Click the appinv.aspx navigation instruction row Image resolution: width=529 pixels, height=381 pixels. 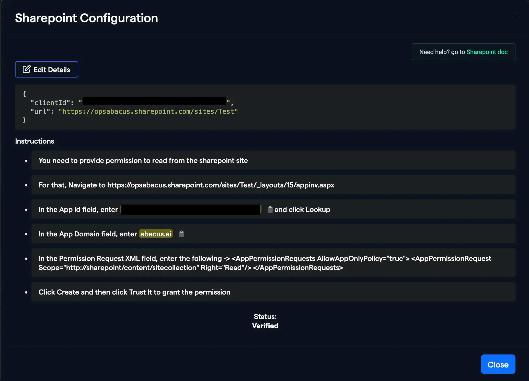point(186,185)
